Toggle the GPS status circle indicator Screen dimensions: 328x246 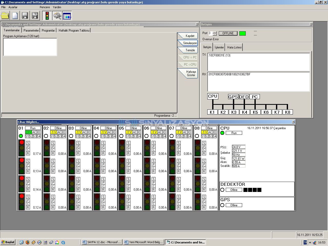(222, 205)
